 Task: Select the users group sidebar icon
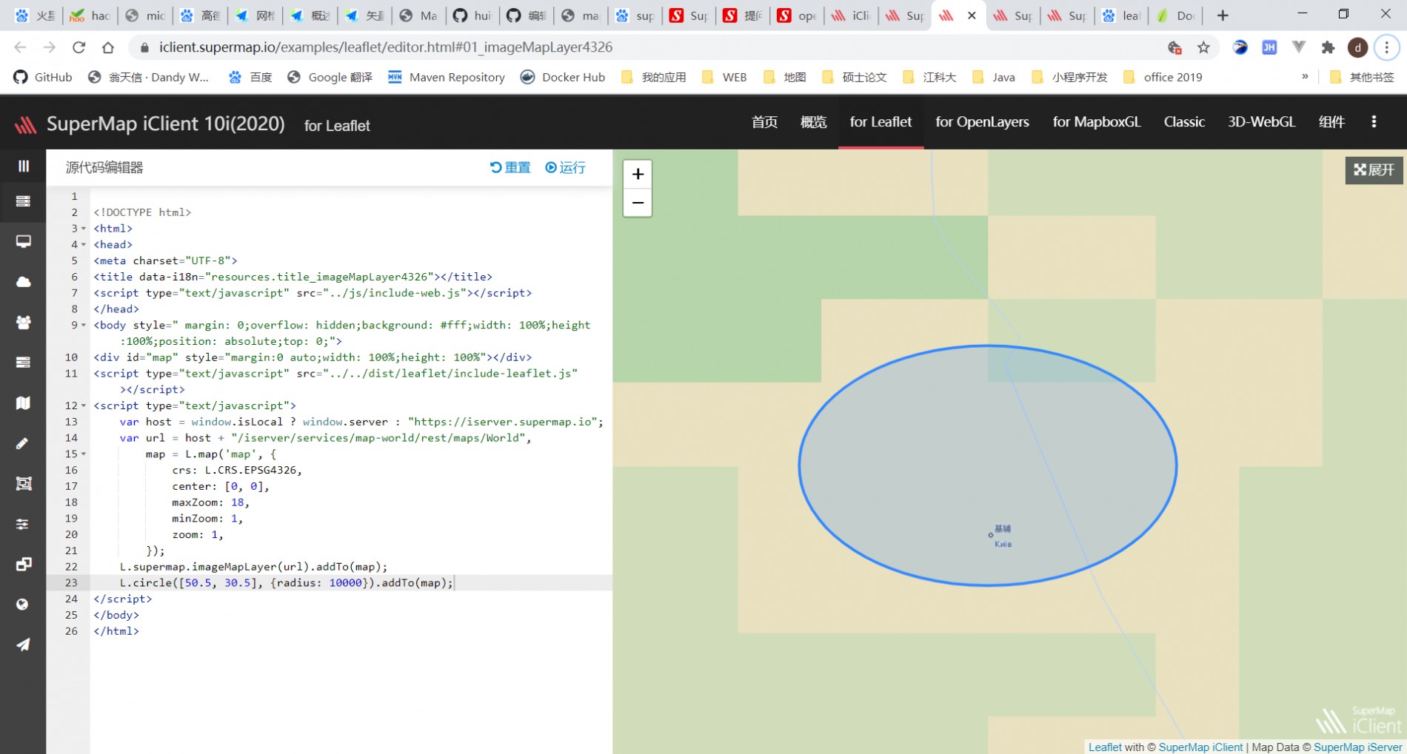point(23,322)
